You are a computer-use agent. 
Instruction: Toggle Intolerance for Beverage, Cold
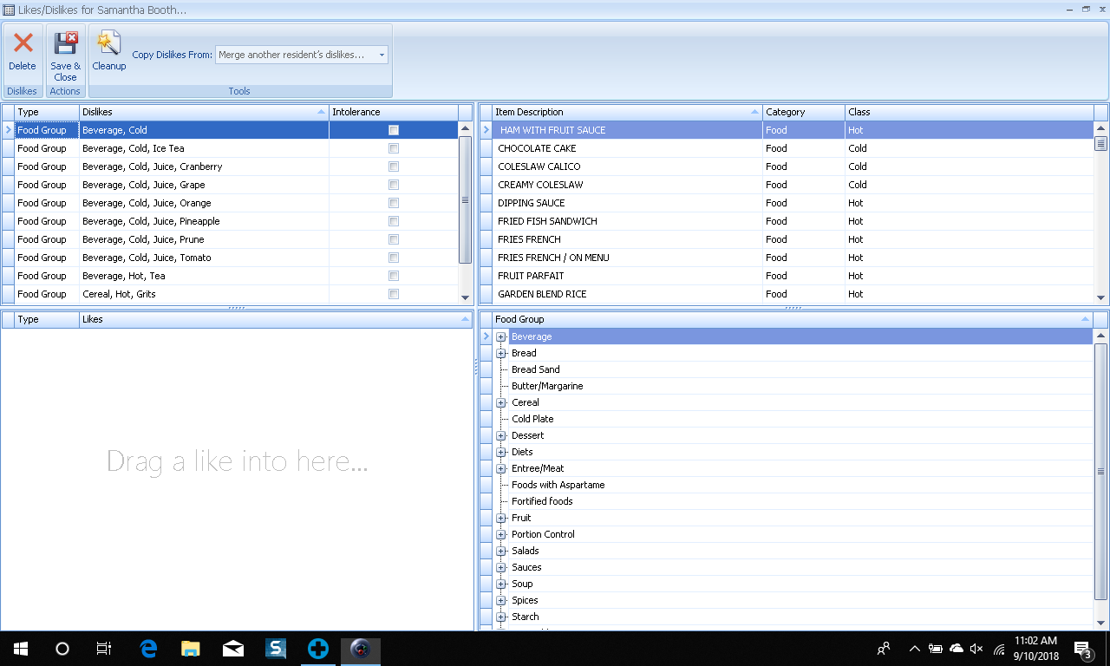[394, 130]
